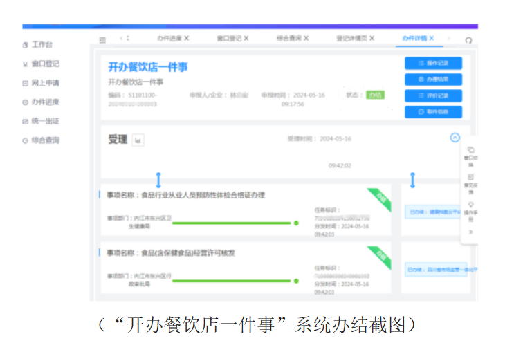Viewport: 532px width, 352px height.
Task: Open 办件进度 from the left sidebar
Action: [x=41, y=102]
